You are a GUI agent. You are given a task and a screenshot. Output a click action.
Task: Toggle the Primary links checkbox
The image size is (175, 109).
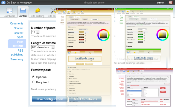click(x=68, y=91)
